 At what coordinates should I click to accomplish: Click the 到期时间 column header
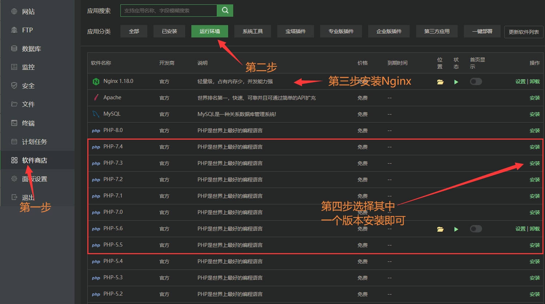(x=397, y=63)
